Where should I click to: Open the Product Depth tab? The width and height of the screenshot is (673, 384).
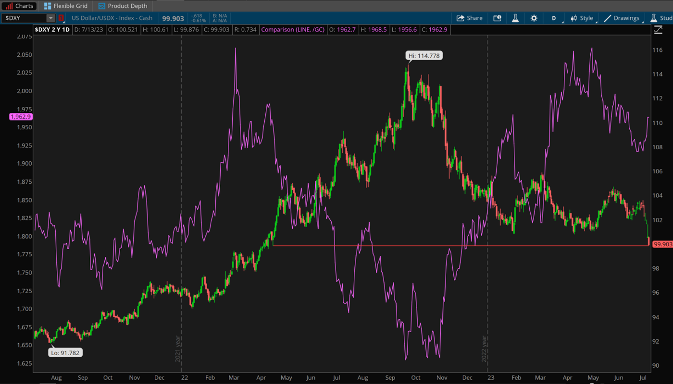(x=123, y=6)
